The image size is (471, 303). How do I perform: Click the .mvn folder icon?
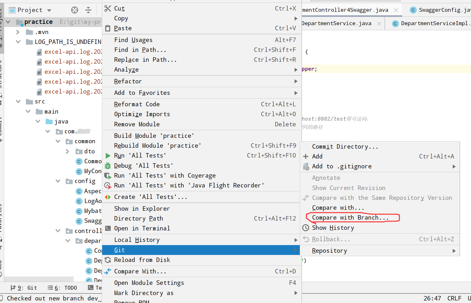pyautogui.click(x=30, y=32)
